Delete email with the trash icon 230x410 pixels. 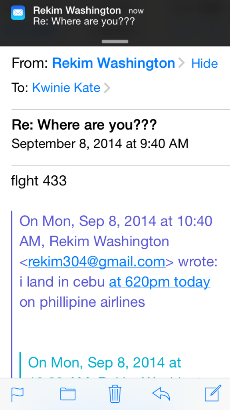tap(115, 394)
